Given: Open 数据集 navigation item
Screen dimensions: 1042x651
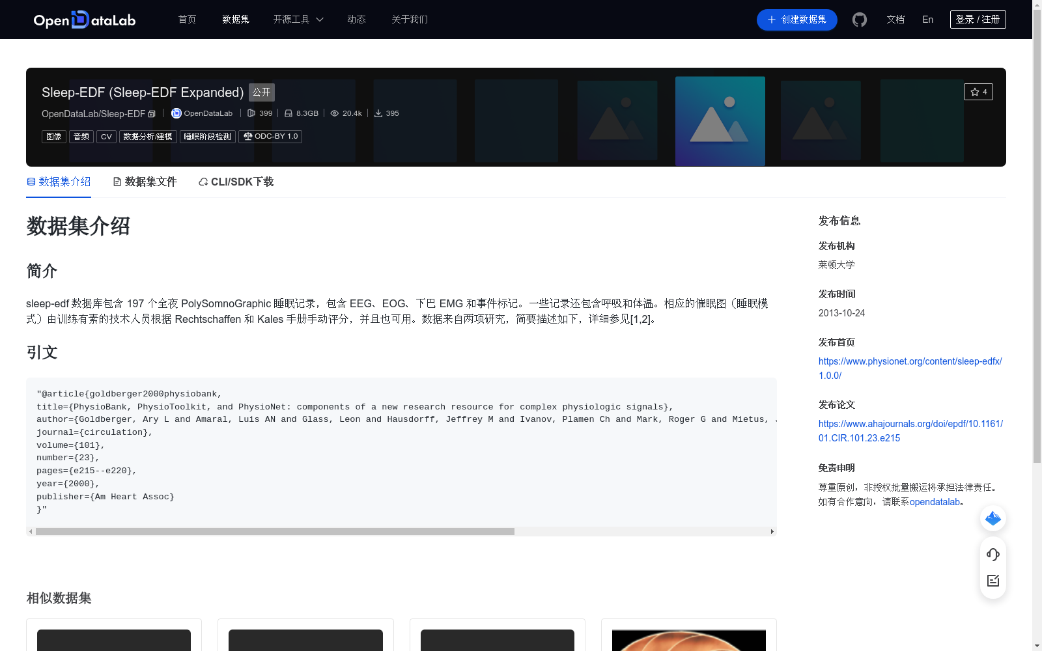Looking at the screenshot, I should point(236,20).
